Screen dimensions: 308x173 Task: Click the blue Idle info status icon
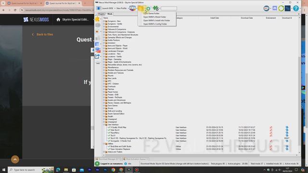[126, 163]
